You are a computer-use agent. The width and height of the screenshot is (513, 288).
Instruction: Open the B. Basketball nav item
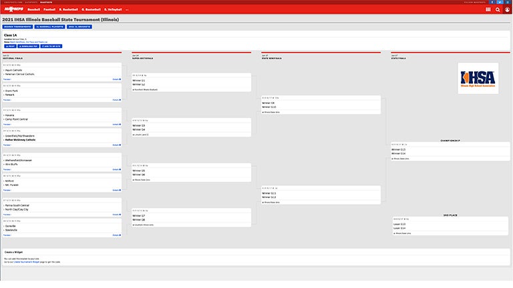[68, 9]
